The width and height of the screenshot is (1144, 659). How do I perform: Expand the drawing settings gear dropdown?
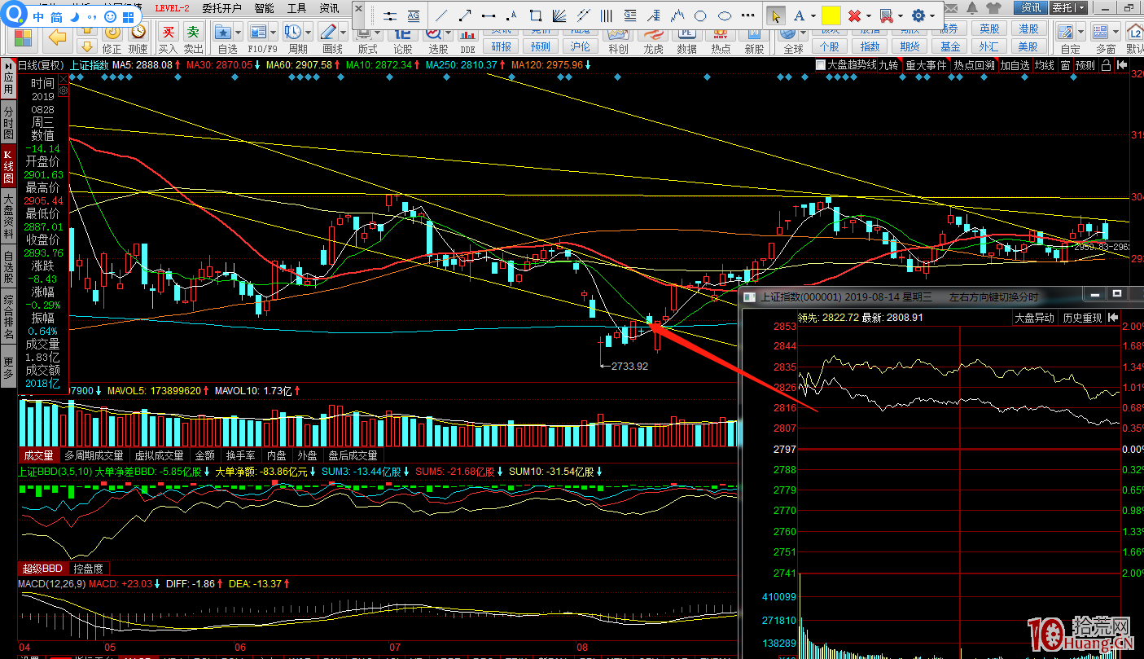(x=932, y=15)
